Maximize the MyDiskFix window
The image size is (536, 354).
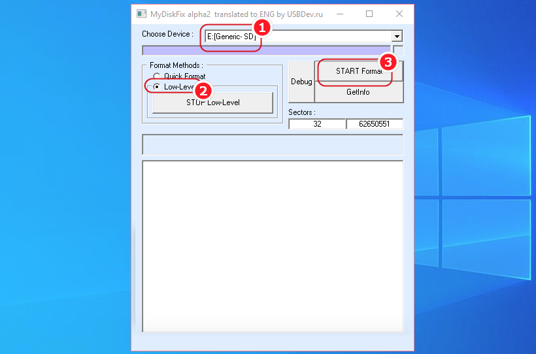pyautogui.click(x=369, y=14)
